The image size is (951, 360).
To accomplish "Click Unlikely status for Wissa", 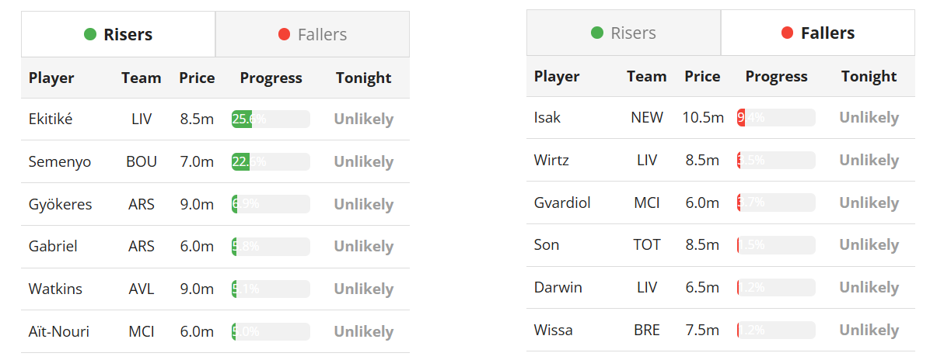I will pyautogui.click(x=869, y=330).
